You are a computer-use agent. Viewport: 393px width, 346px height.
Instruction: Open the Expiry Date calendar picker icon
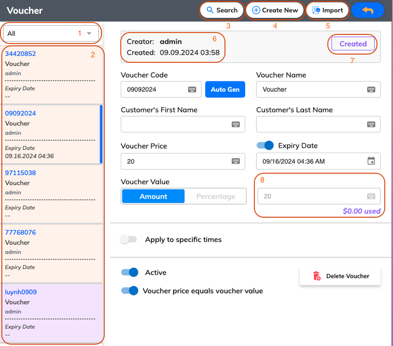[x=371, y=161]
